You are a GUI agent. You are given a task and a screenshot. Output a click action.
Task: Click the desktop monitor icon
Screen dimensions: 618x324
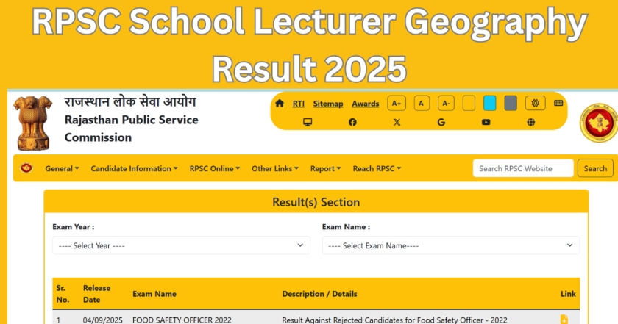coord(308,122)
